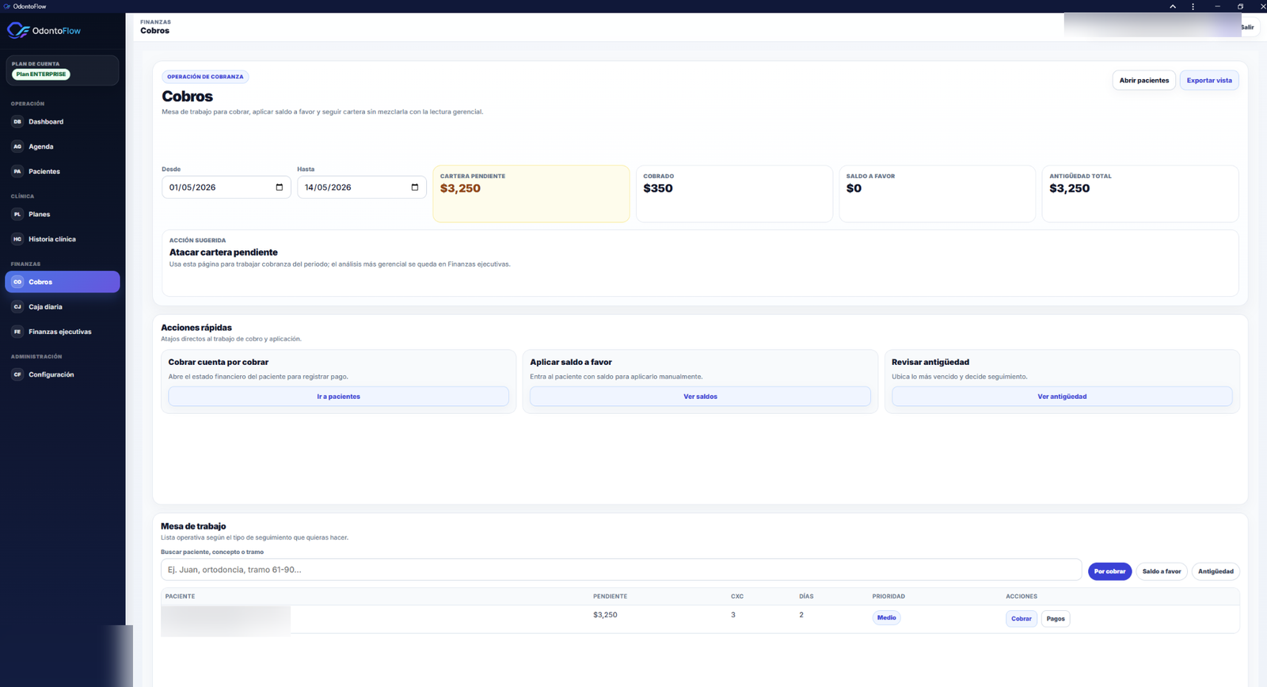This screenshot has width=1267, height=687.
Task: Click the Buscar paciente search field
Action: coord(621,570)
